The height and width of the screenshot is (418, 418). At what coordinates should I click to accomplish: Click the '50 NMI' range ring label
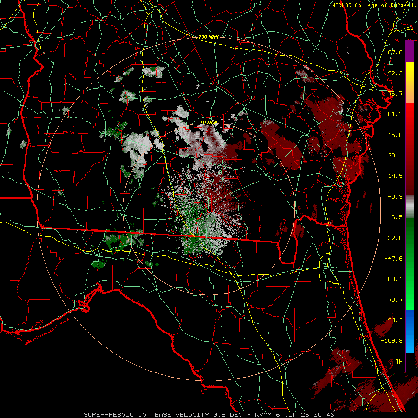click(x=209, y=123)
